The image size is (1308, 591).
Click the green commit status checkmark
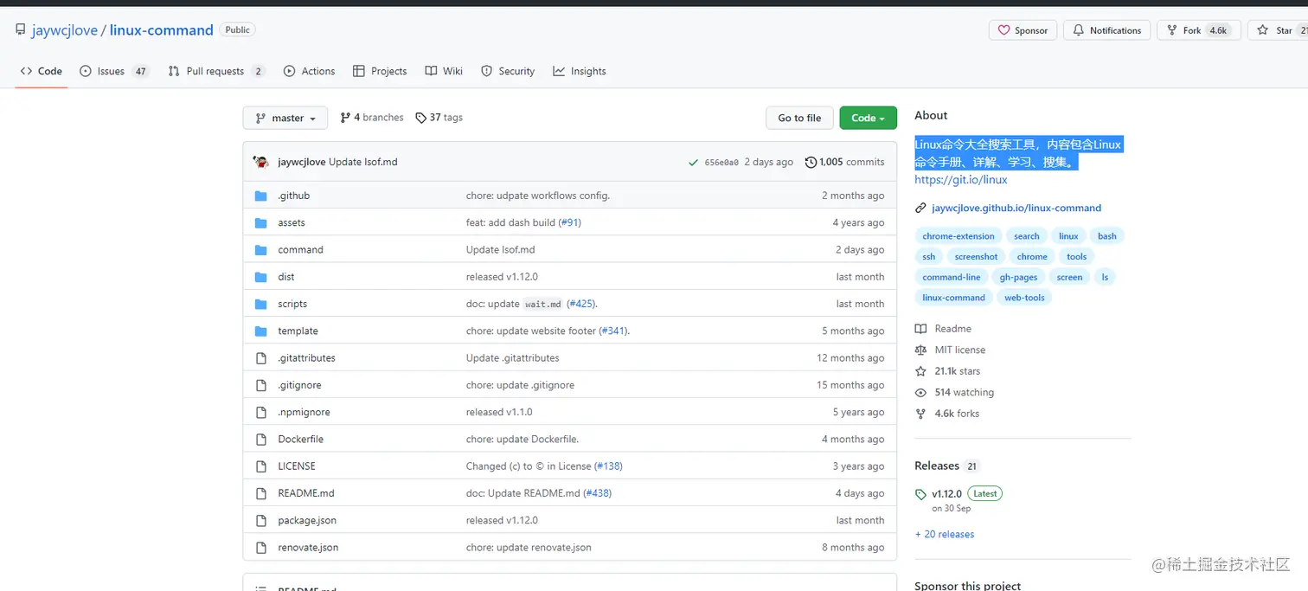(x=693, y=162)
